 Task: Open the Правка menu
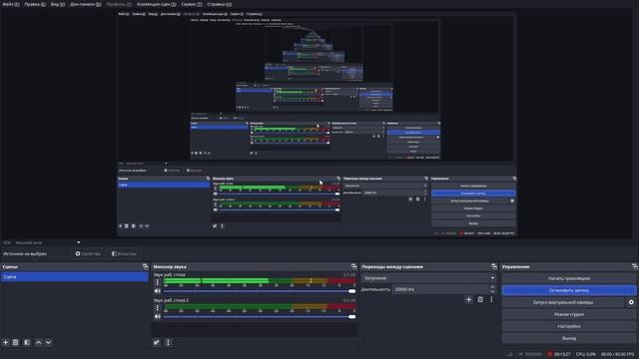pyautogui.click(x=35, y=4)
